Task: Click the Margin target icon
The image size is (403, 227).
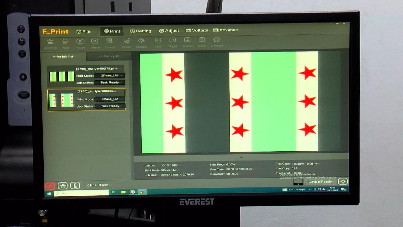Action: [x=141, y=41]
